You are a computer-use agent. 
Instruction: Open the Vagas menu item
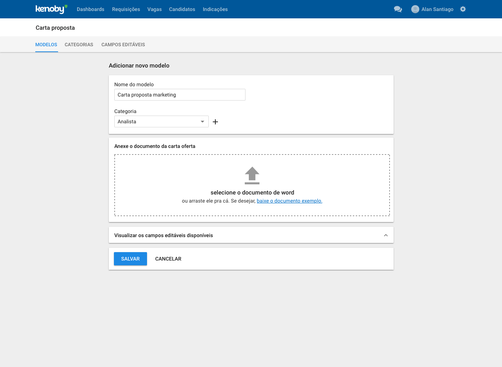point(154,9)
